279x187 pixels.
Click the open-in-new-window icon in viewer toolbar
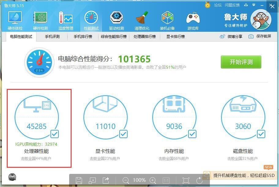(92, 181)
